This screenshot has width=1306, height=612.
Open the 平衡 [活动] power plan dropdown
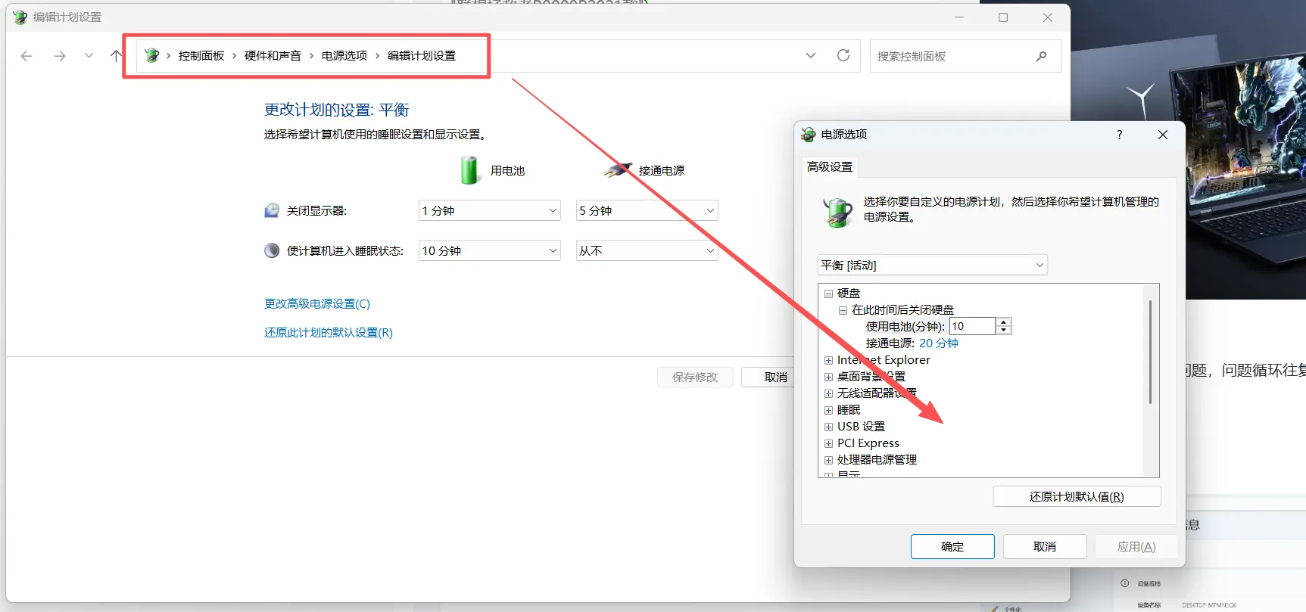tap(932, 266)
